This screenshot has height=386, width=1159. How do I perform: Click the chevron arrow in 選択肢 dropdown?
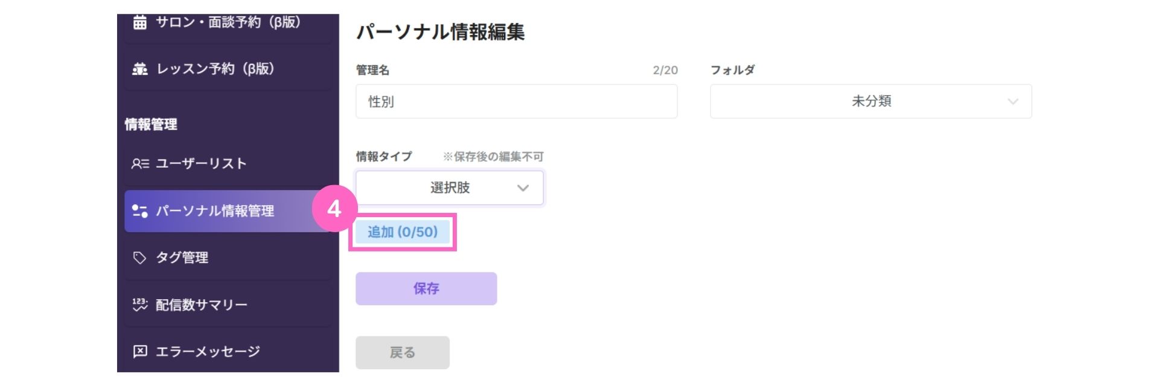[x=523, y=188]
